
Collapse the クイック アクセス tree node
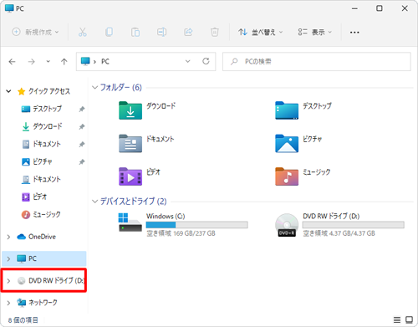click(x=8, y=91)
